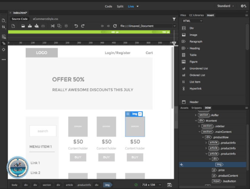Click the save all toolbar icon

pyautogui.click(x=36, y=26)
